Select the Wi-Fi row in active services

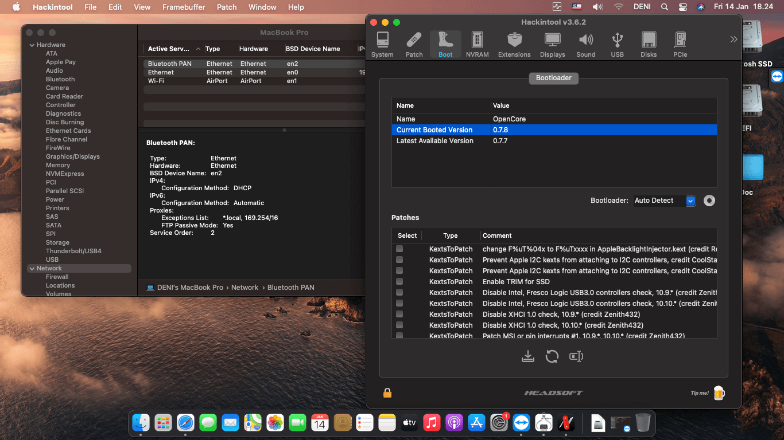(254, 81)
